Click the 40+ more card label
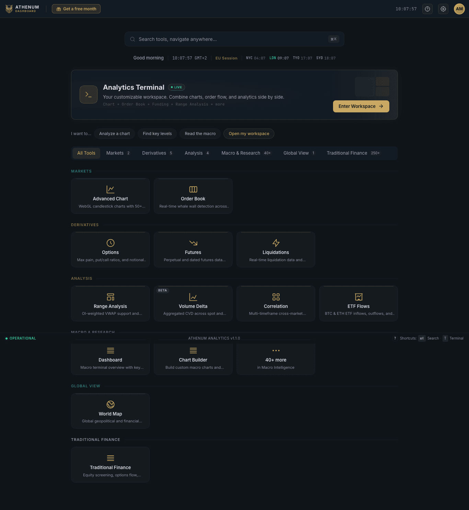The image size is (469, 510). pyautogui.click(x=276, y=360)
